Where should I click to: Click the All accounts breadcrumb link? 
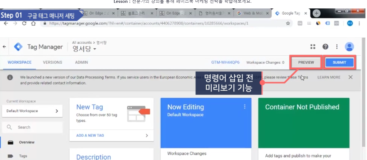(x=82, y=42)
